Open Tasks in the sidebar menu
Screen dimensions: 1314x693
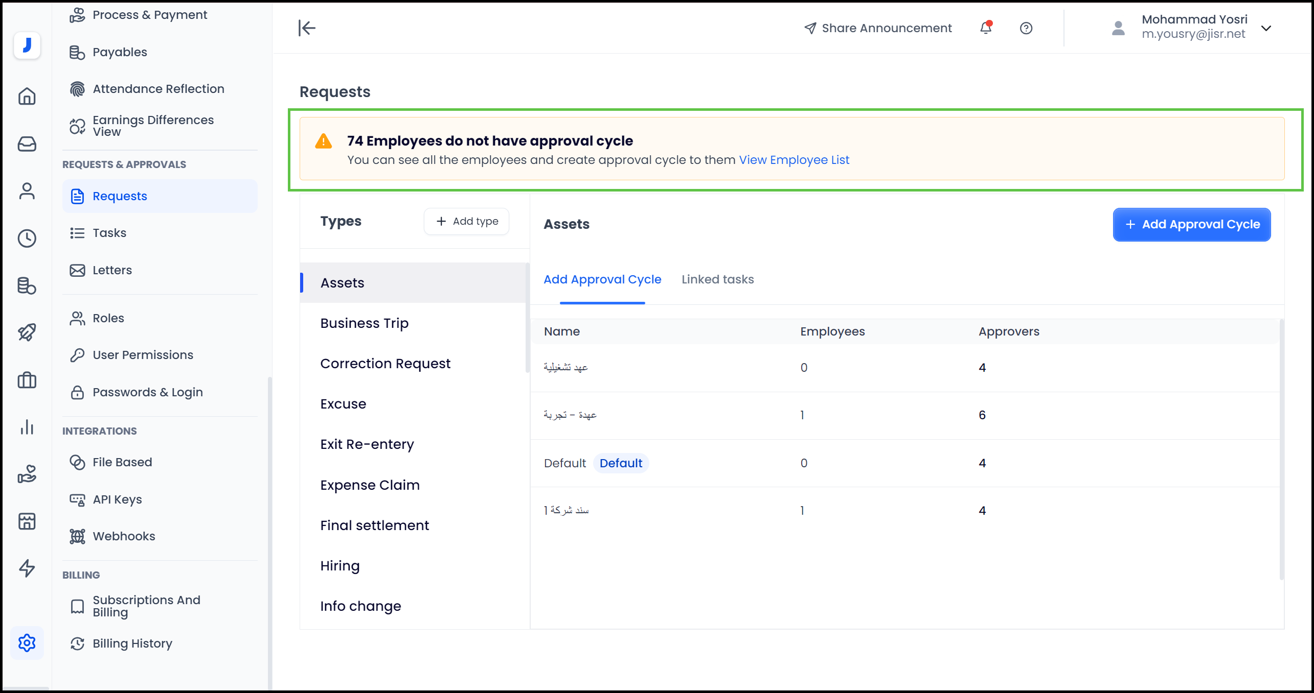(x=109, y=233)
